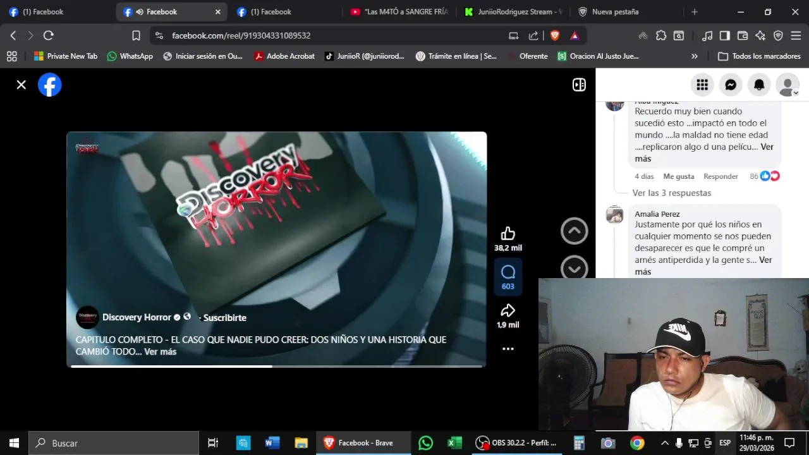This screenshot has width=809, height=455.
Task: Open the Facebook apps grid menu
Action: pyautogui.click(x=702, y=85)
